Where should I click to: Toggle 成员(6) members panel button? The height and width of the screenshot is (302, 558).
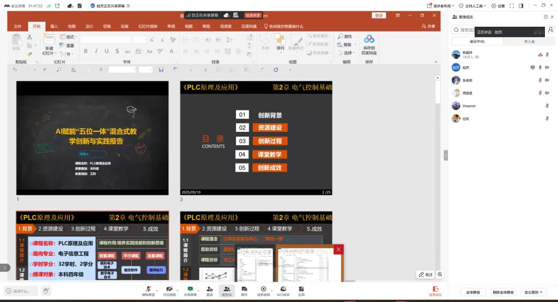point(227,289)
